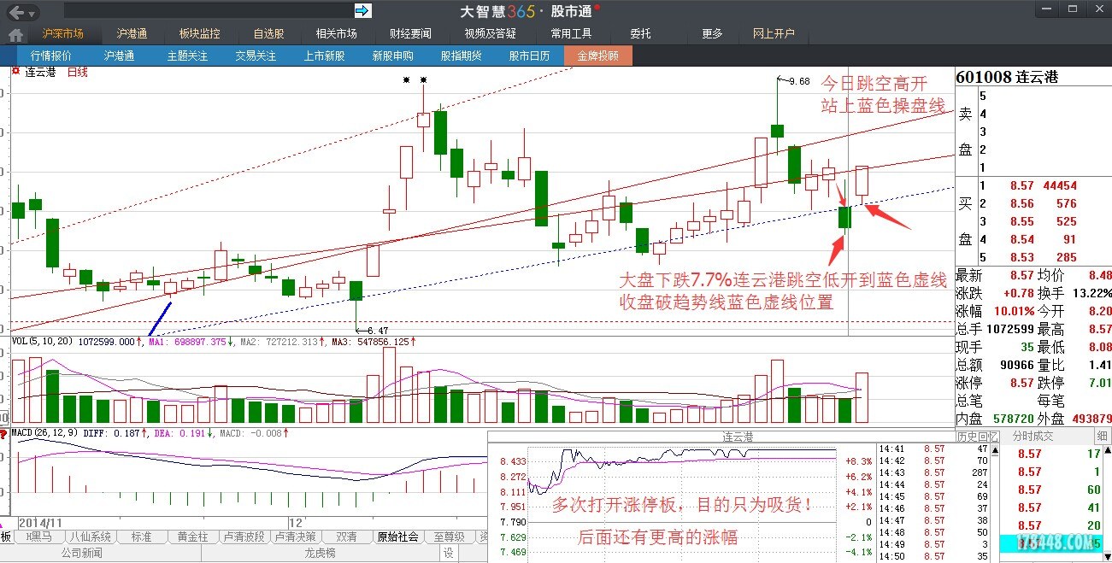Screen dimensions: 1112x563
Task: Click the 14:41 row in the trade list
Action: tap(933, 448)
